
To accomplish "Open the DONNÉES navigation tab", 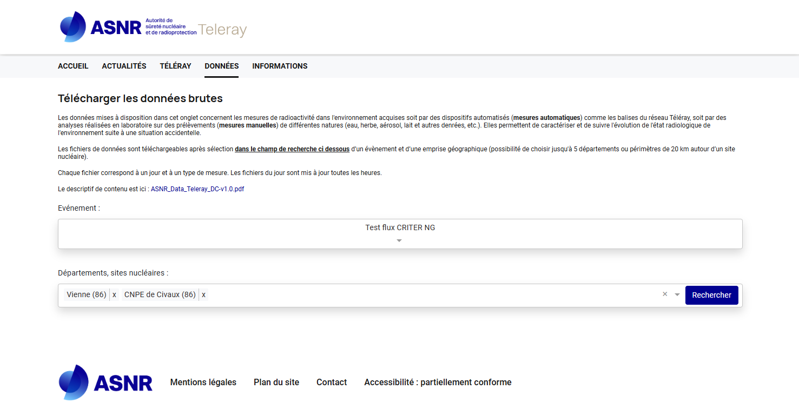I will 221,66.
